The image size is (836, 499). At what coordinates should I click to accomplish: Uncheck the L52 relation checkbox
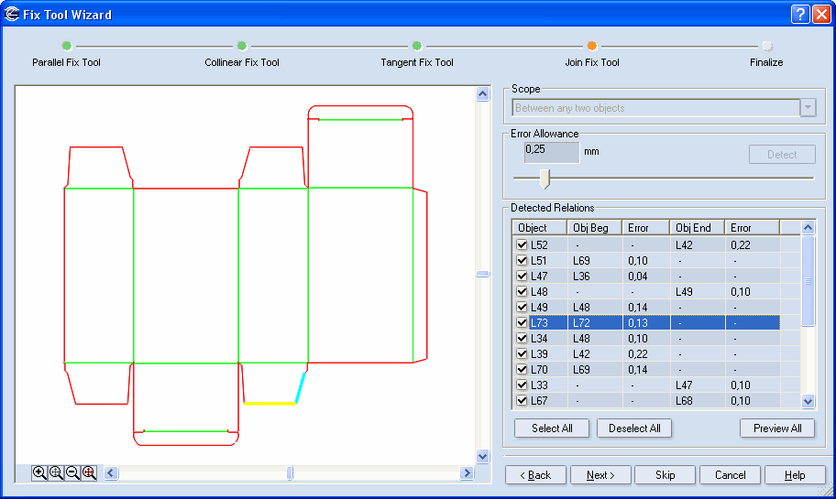pyautogui.click(x=522, y=245)
